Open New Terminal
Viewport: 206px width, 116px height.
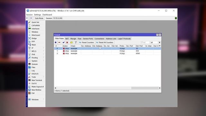(37, 80)
